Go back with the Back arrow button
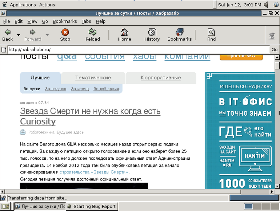Image resolution: width=280 pixels, height=211 pixels. [x=8, y=35]
